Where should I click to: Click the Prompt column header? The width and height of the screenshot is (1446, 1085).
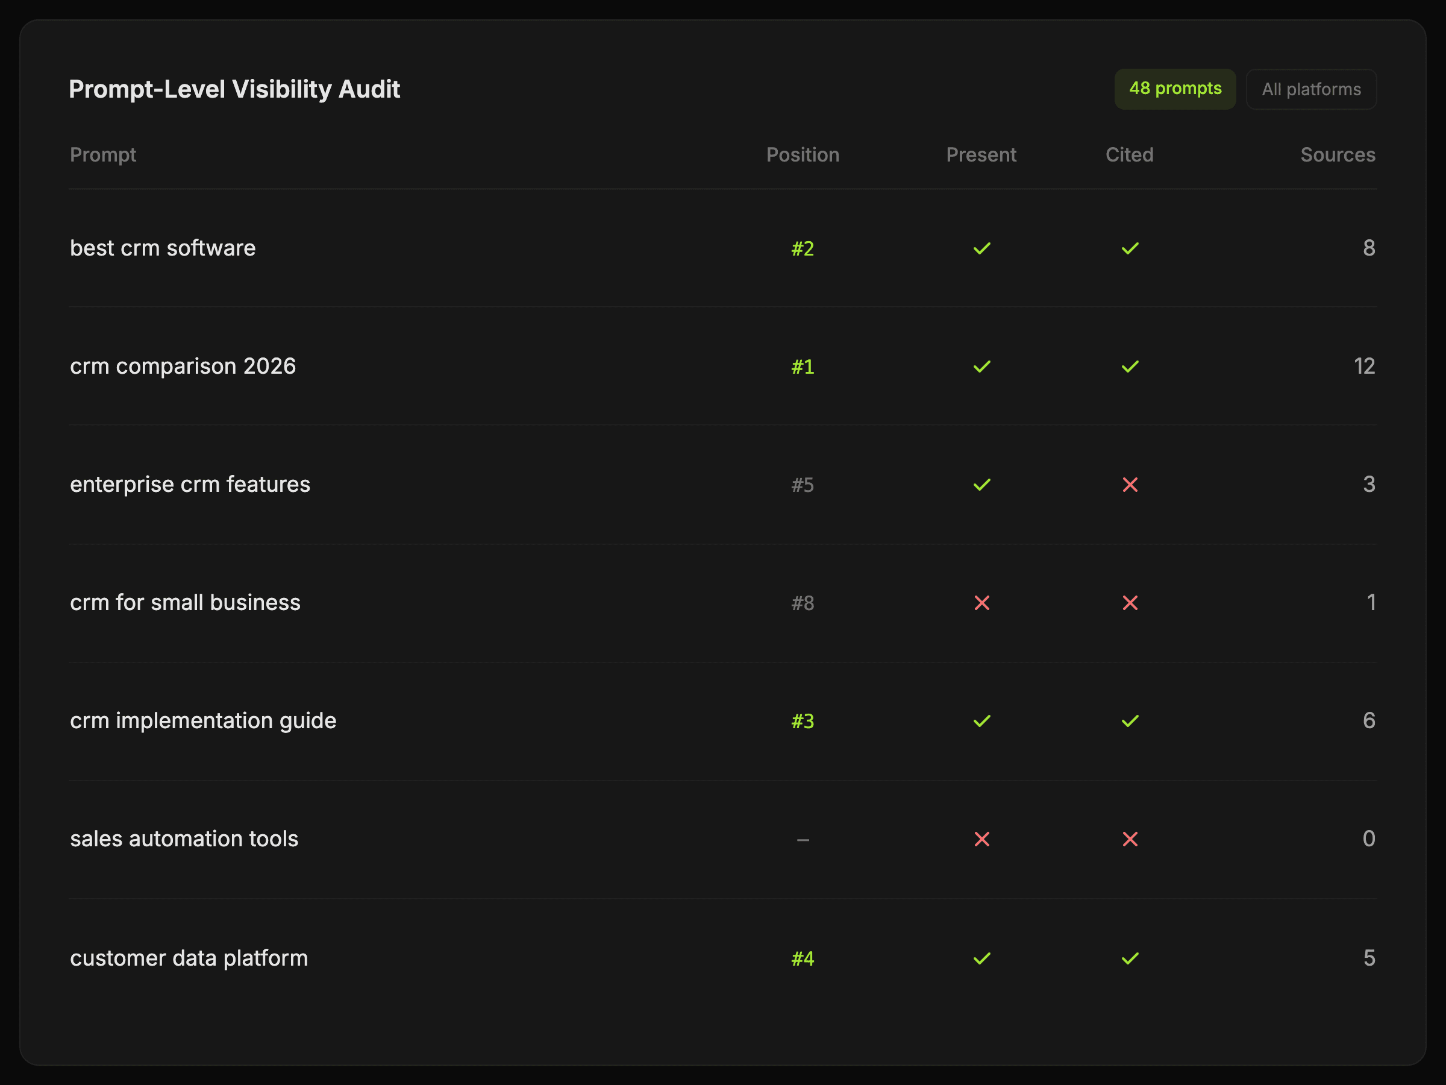coord(102,155)
